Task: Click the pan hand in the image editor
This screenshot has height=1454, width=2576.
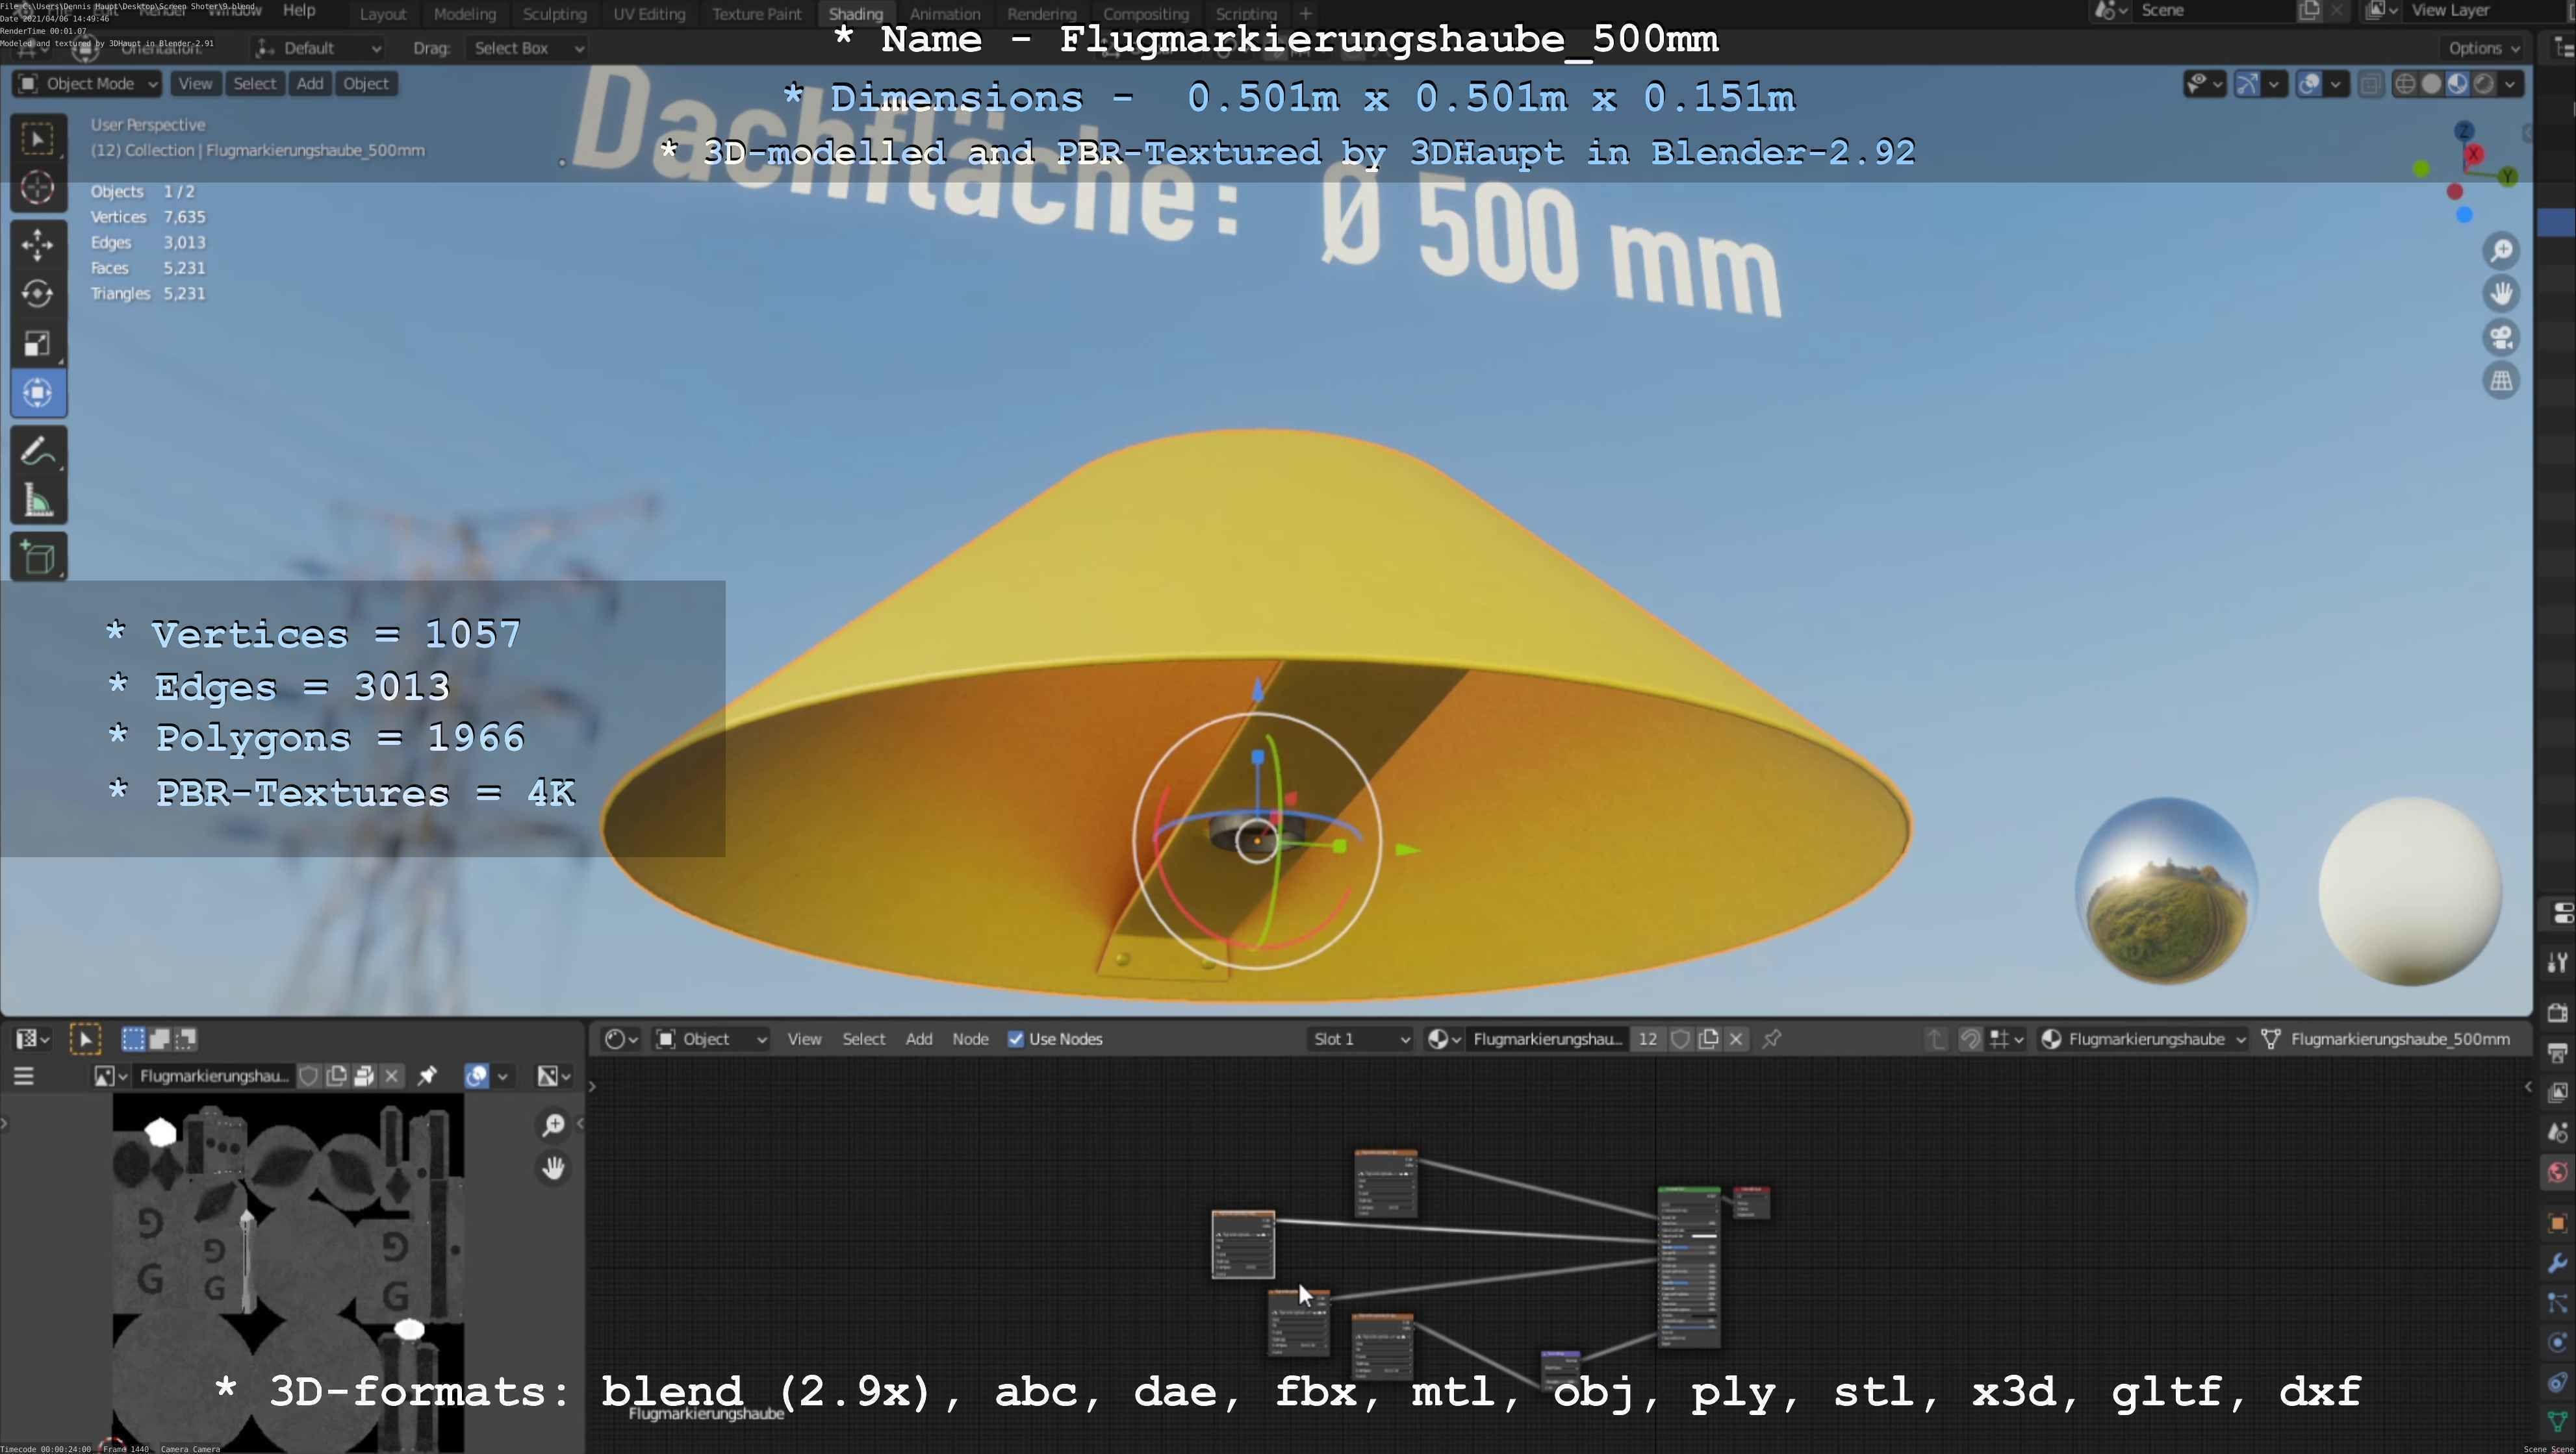Action: pyautogui.click(x=553, y=1167)
